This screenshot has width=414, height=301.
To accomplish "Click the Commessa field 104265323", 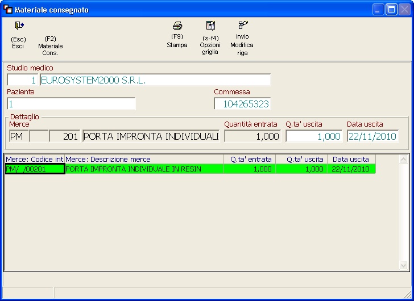I will (242, 103).
